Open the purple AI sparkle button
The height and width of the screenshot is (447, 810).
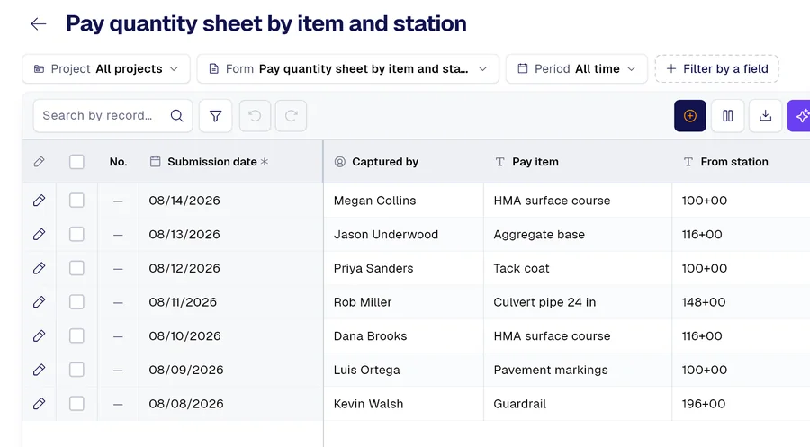pos(800,116)
